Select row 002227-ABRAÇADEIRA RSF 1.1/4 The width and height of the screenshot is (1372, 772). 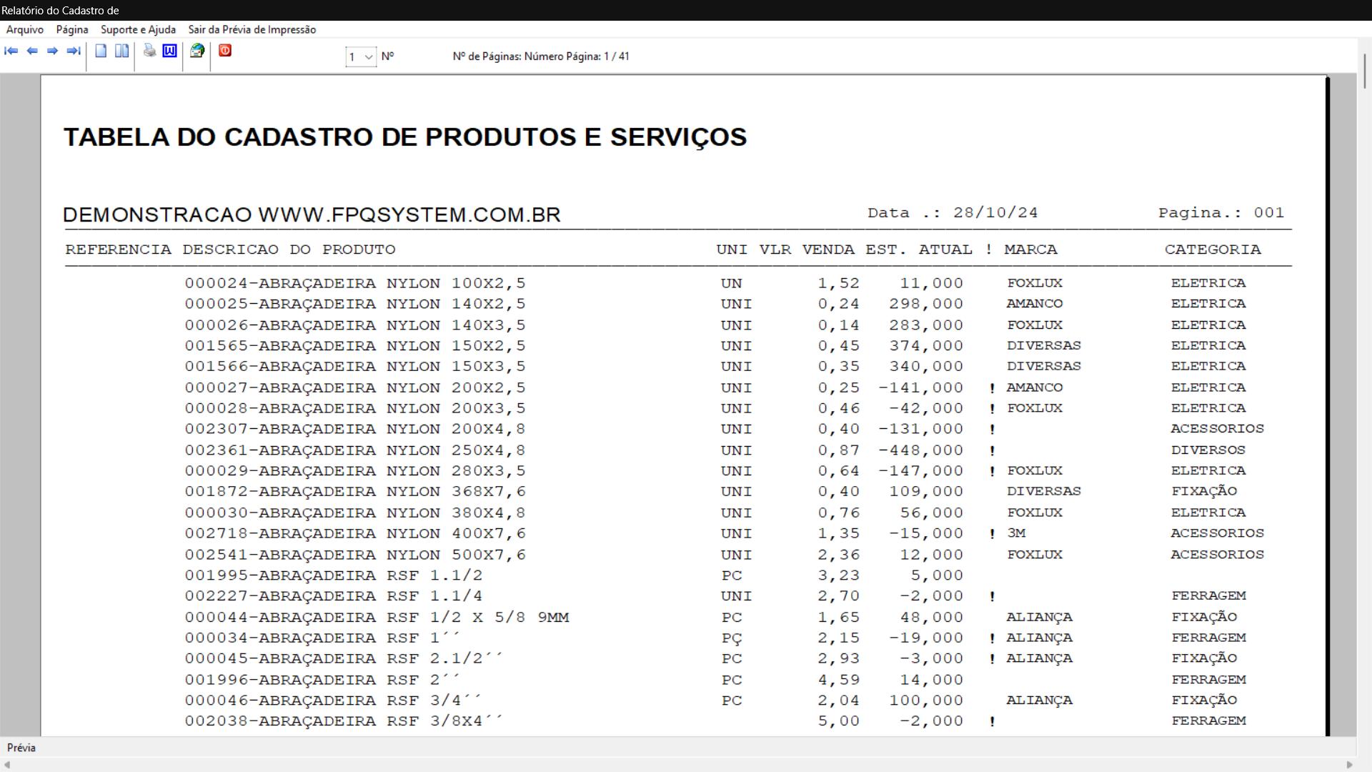coord(715,596)
